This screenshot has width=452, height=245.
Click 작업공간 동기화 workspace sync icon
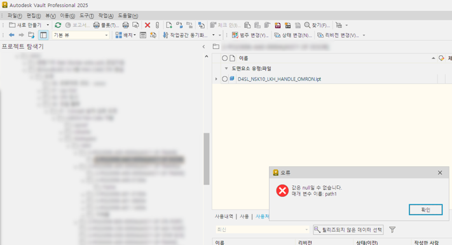(165, 35)
